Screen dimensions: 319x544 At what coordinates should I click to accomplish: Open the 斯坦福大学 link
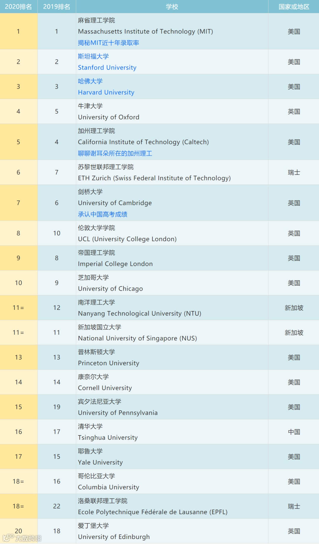[x=93, y=56]
